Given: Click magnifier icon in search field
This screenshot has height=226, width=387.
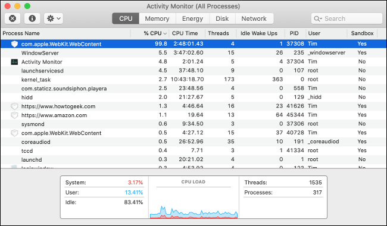Looking at the screenshot, I should coord(318,18).
